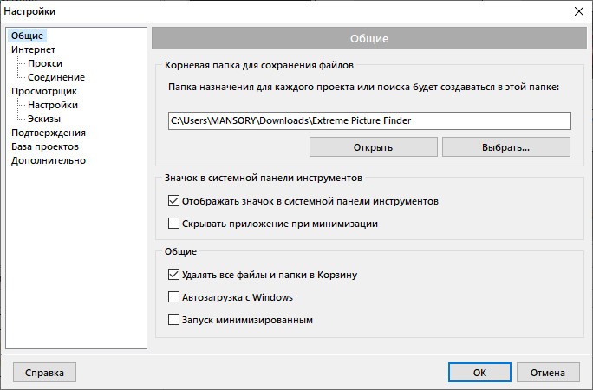Select "База проектов" in the tree
The height and width of the screenshot is (390, 593).
[x=45, y=146]
